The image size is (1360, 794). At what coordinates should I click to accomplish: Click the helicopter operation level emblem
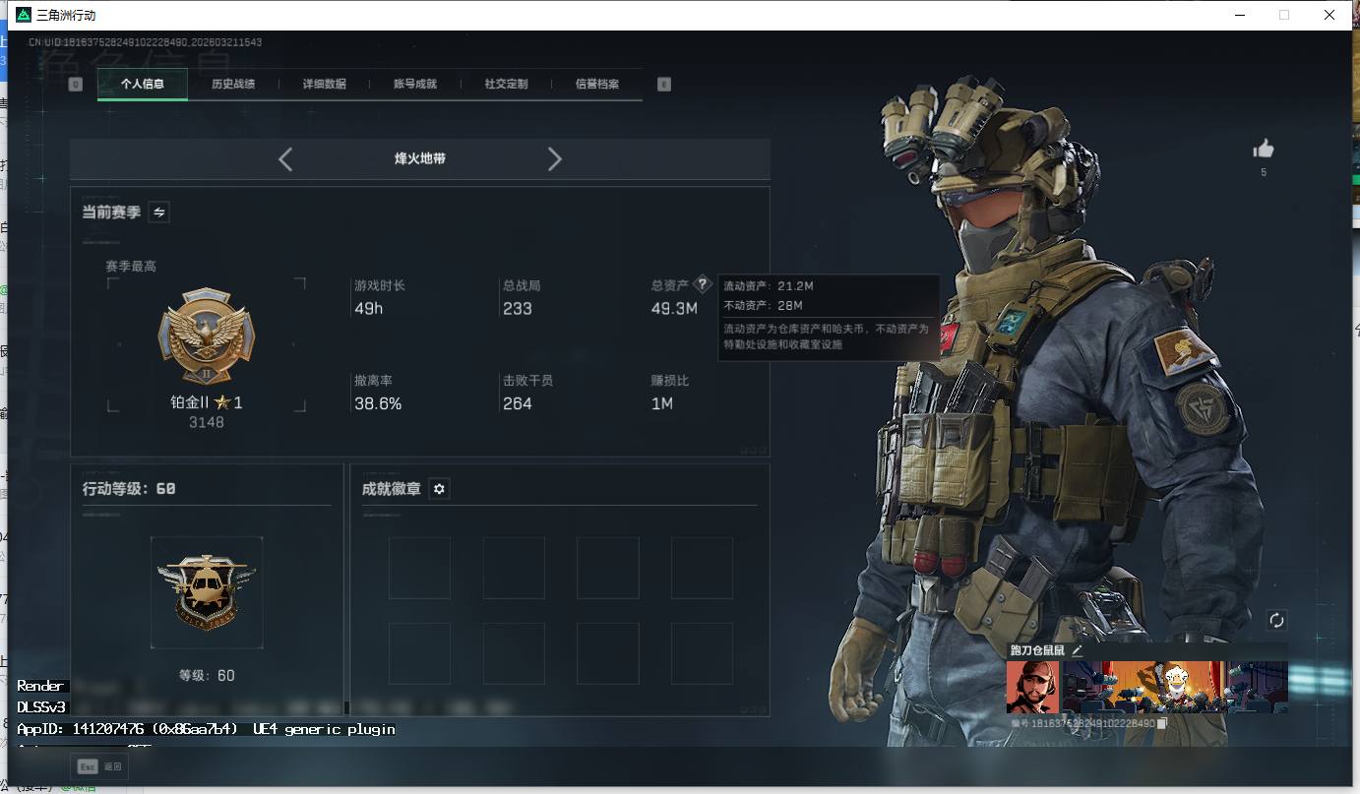pyautogui.click(x=207, y=591)
